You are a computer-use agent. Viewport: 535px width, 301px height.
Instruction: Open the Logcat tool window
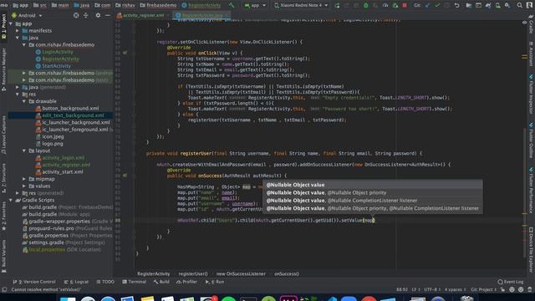pos(76,282)
